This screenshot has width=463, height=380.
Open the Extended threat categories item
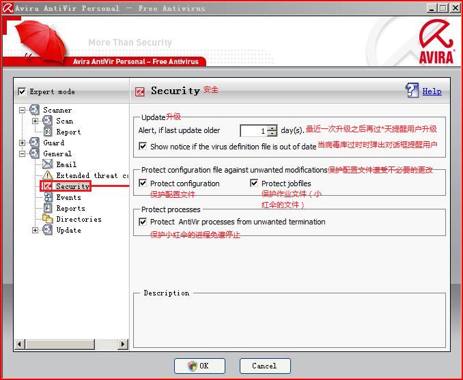pyautogui.click(x=92, y=175)
